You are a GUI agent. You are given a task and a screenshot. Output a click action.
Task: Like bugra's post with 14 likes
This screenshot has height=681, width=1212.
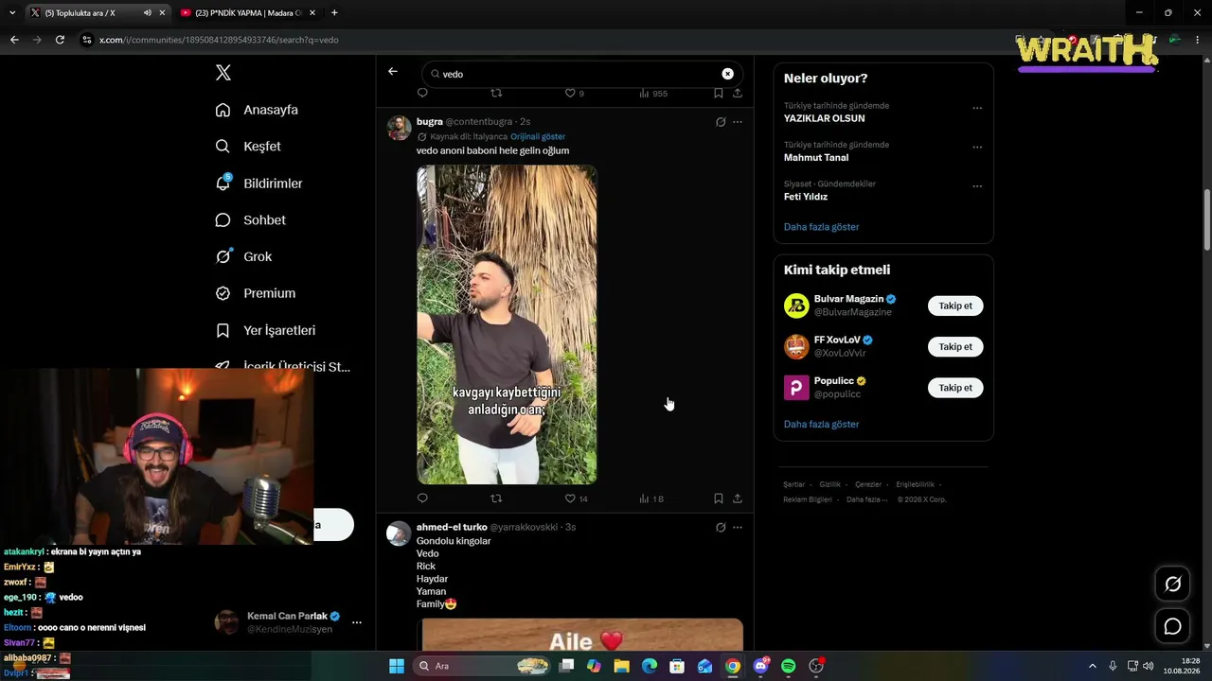[576, 498]
